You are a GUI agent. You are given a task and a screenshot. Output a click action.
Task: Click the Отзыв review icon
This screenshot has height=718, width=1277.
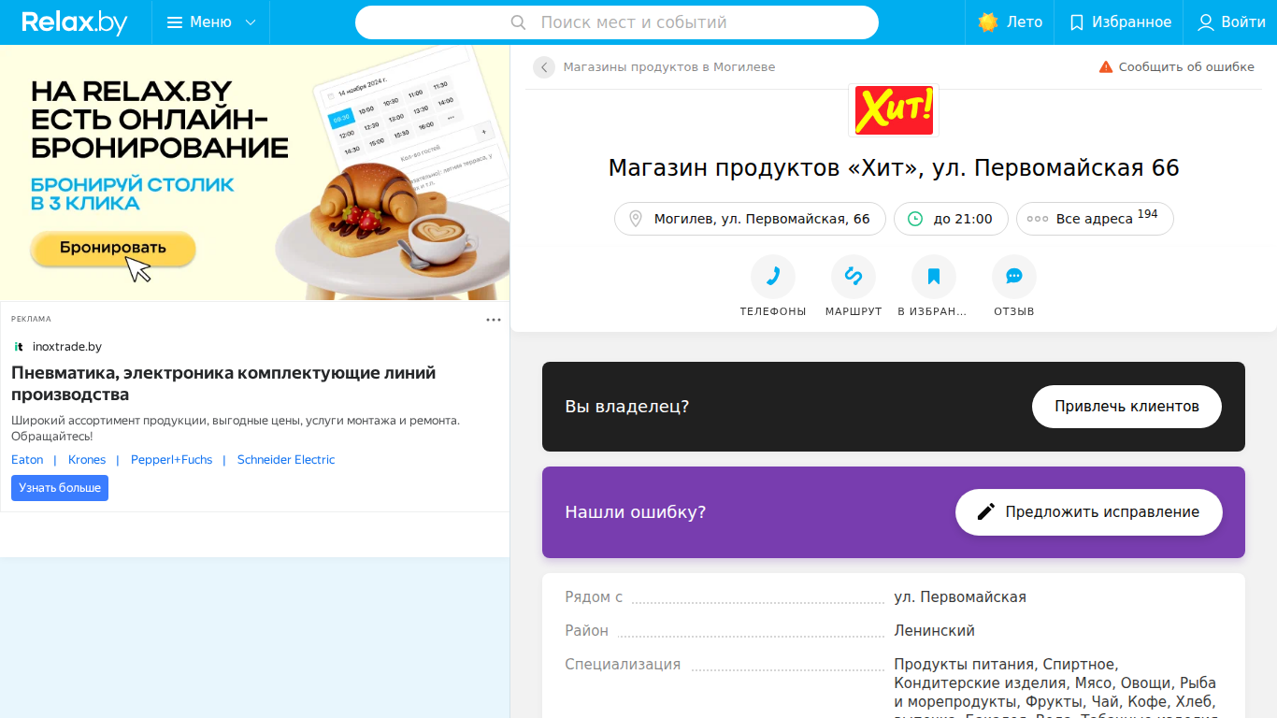click(x=1014, y=277)
